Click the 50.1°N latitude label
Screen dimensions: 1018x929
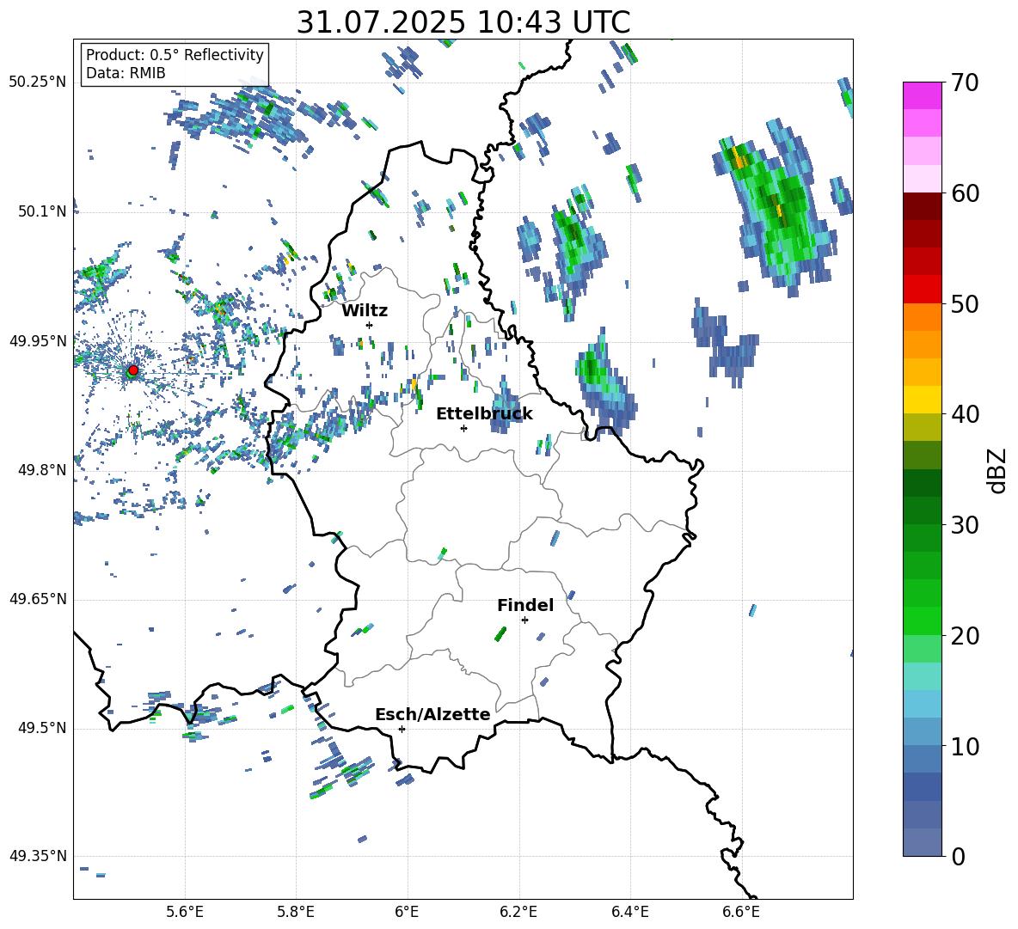tap(42, 212)
